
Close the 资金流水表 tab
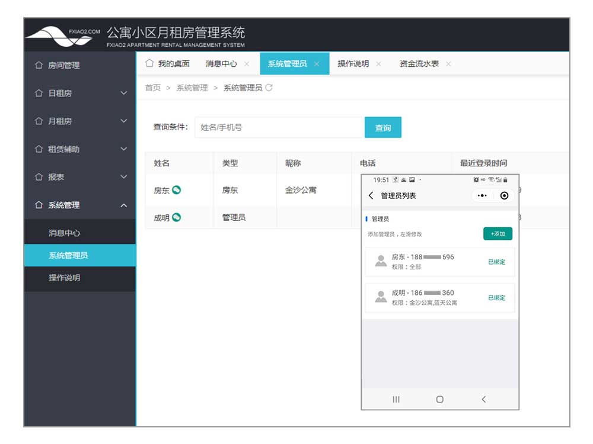448,64
